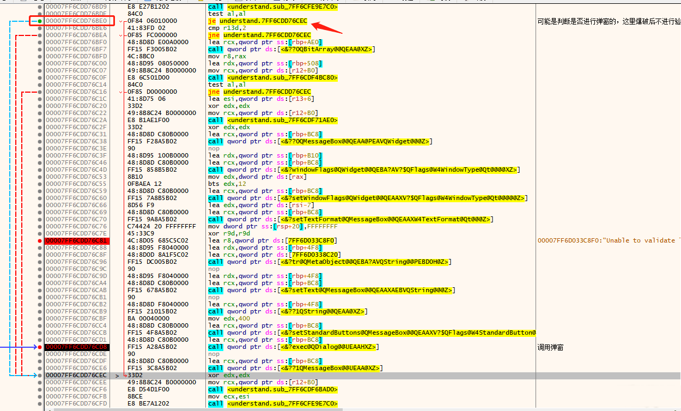This screenshot has height=411, width=681.
Task: Click the je understand.7FF6CDD76CEC instruction
Action: click(x=258, y=21)
